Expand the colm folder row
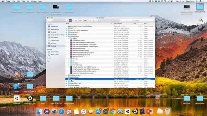 (x=67, y=28)
